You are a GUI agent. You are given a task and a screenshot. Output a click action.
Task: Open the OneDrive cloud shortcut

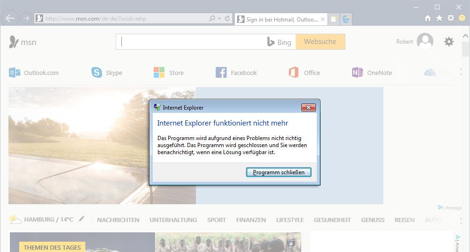tap(430, 73)
